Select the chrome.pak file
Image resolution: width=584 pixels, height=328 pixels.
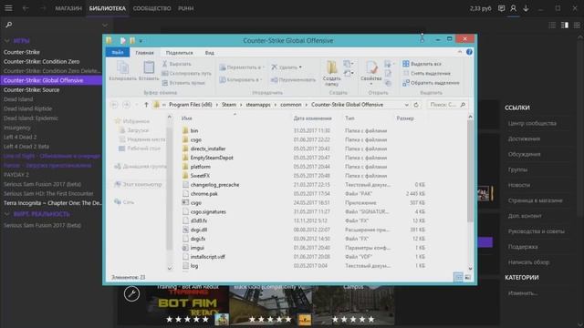pos(203,194)
